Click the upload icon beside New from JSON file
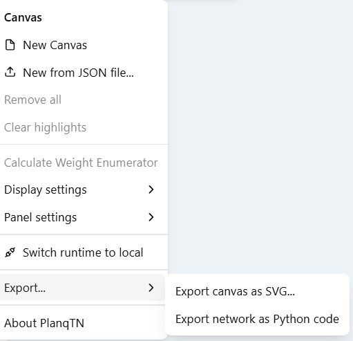353x341 pixels. pos(10,72)
